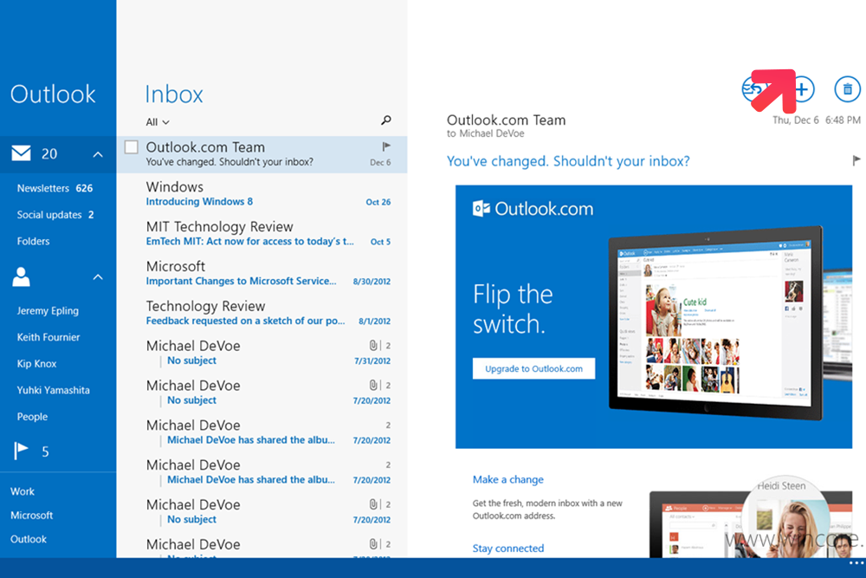Click the flagged messages flag icon beside 5

coord(21,451)
